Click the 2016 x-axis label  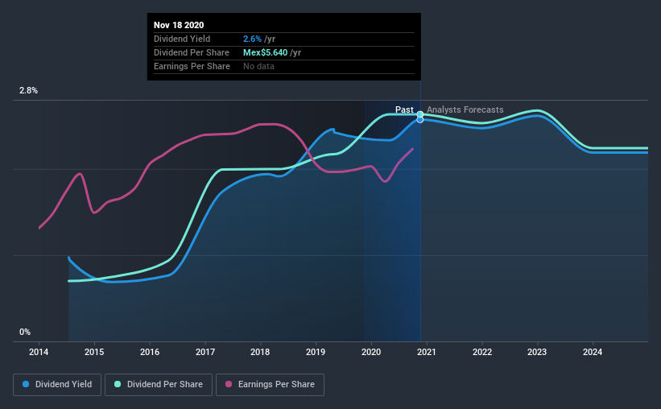pyautogui.click(x=150, y=352)
